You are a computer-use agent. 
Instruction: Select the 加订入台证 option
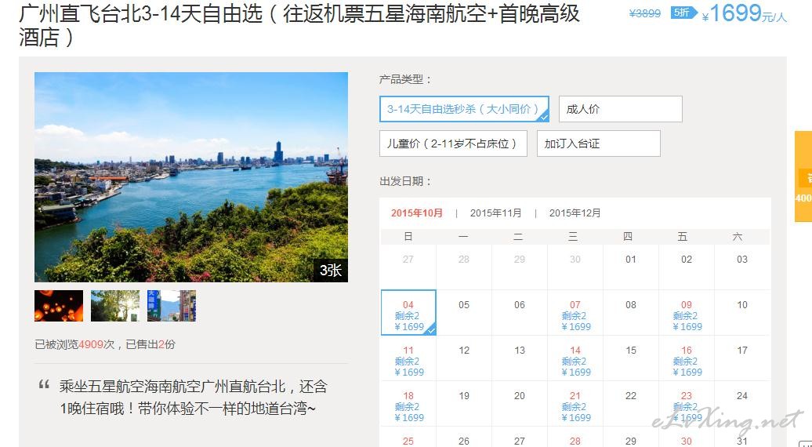point(599,144)
